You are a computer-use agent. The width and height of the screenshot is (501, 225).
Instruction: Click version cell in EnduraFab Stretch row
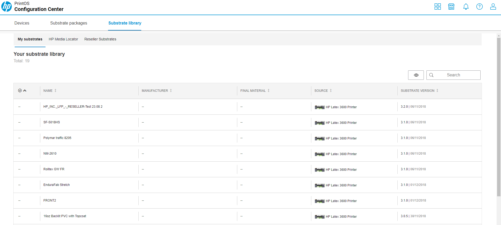pyautogui.click(x=413, y=185)
